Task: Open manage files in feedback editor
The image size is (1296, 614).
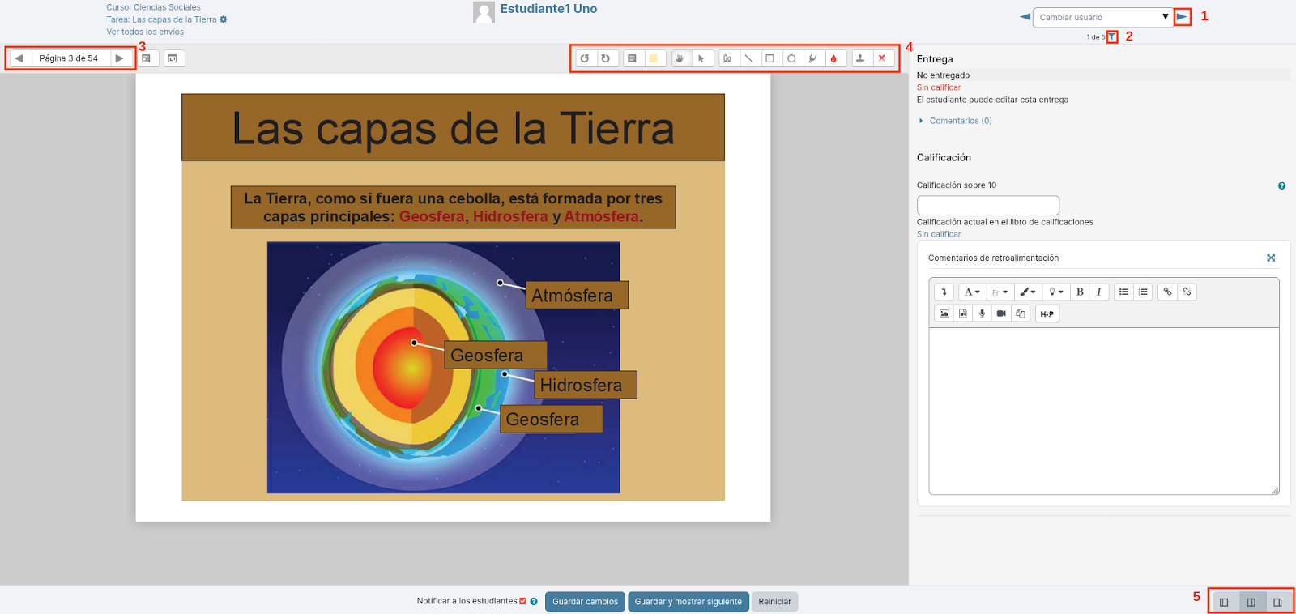Action: [x=1021, y=313]
